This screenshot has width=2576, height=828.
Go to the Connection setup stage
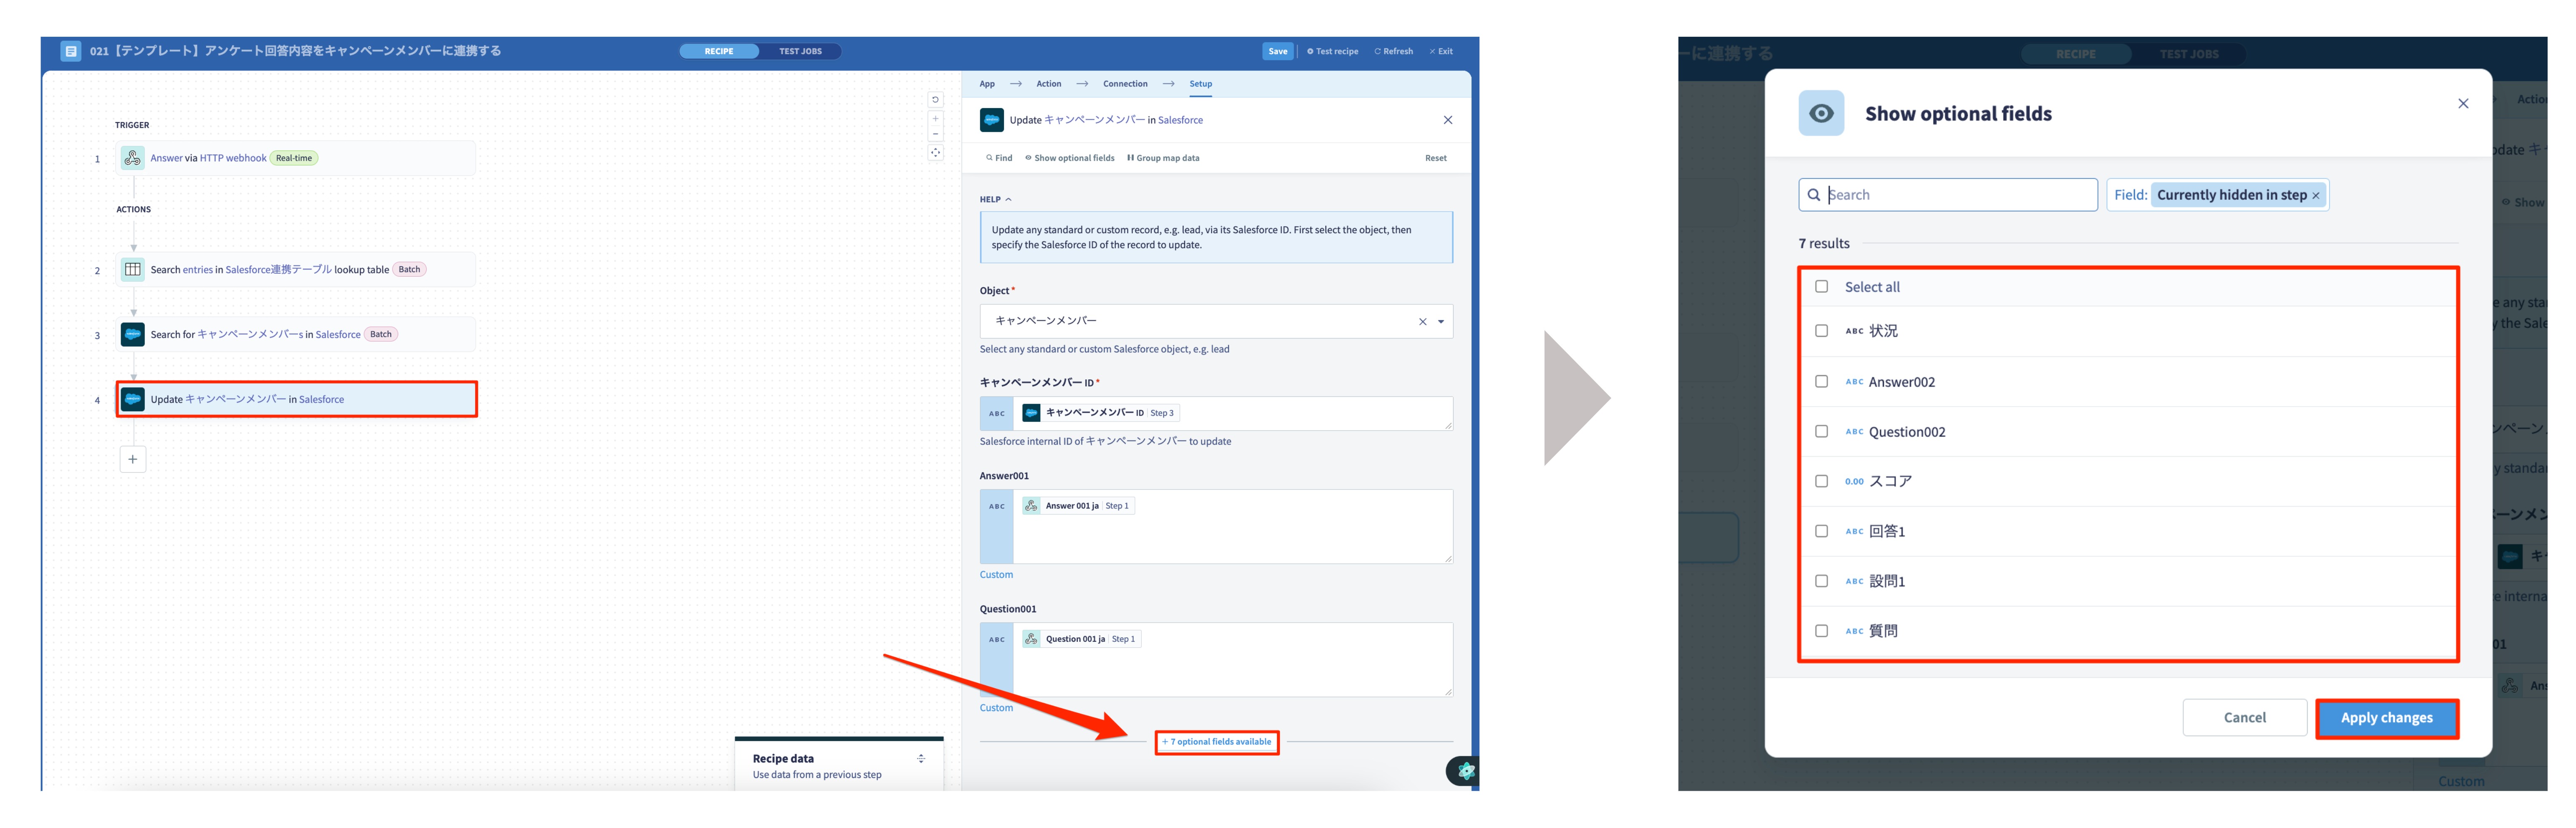click(x=1125, y=84)
